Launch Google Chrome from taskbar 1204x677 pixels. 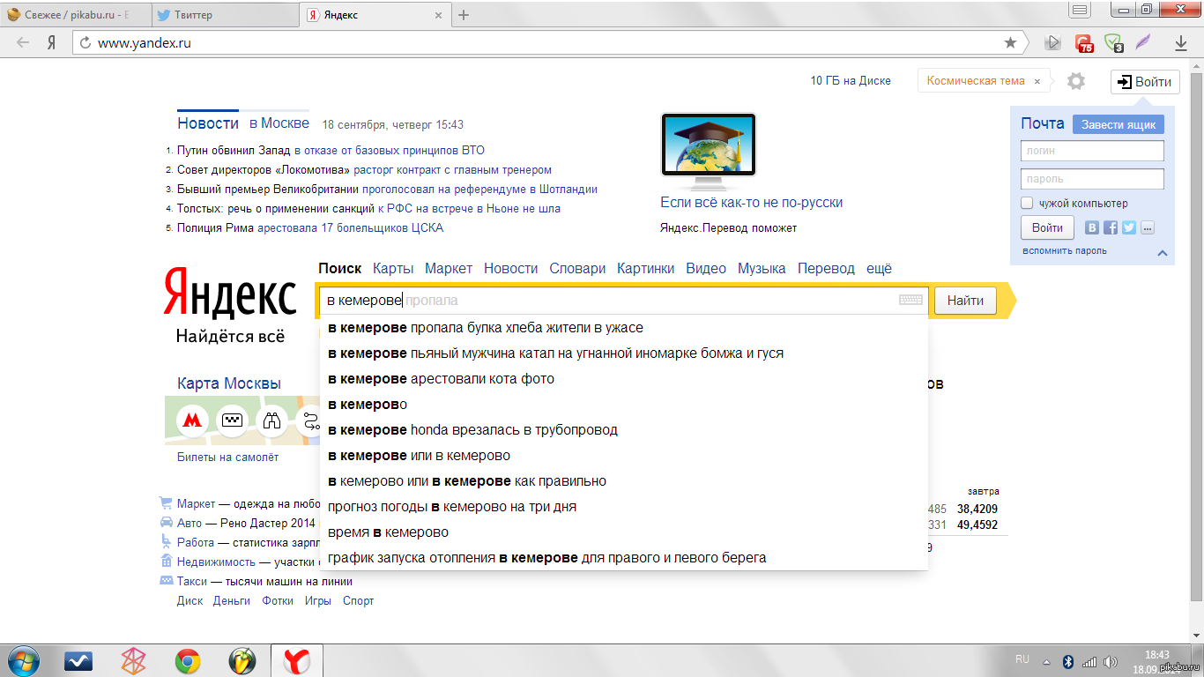[187, 660]
